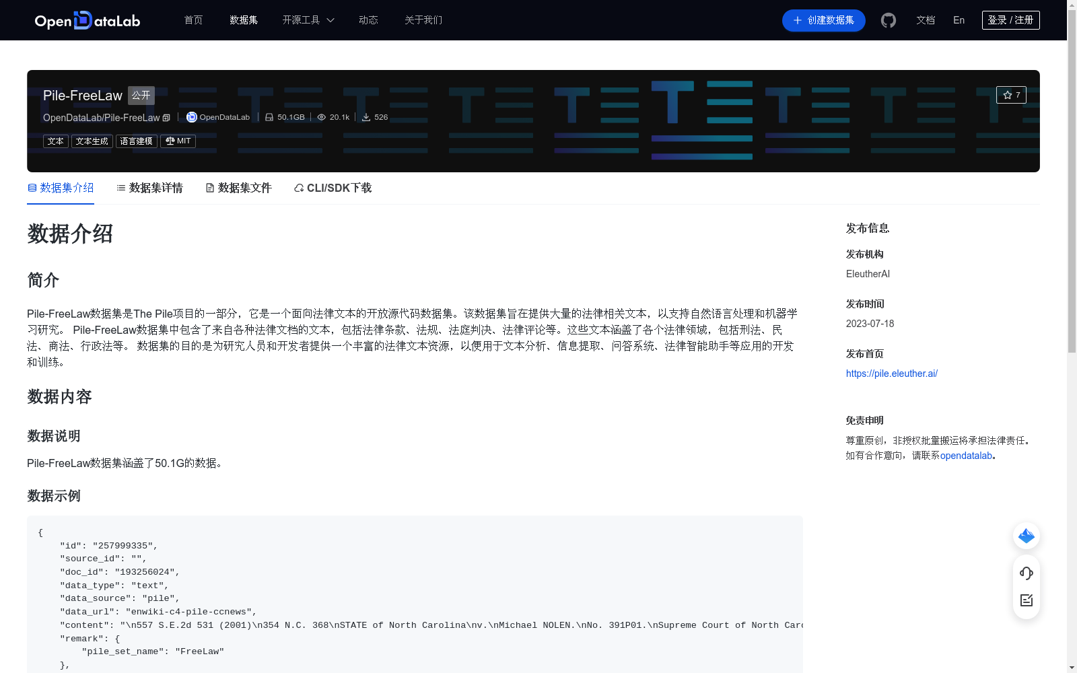1077x673 pixels.
Task: Open the https://pile.eleuther.ai/ homepage link
Action: pyautogui.click(x=891, y=374)
